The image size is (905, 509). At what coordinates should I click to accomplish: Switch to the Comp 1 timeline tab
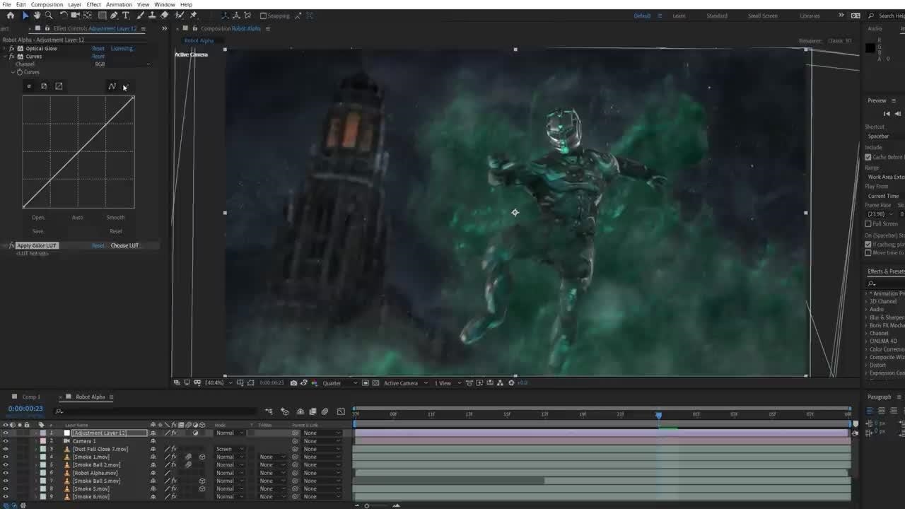coord(31,397)
